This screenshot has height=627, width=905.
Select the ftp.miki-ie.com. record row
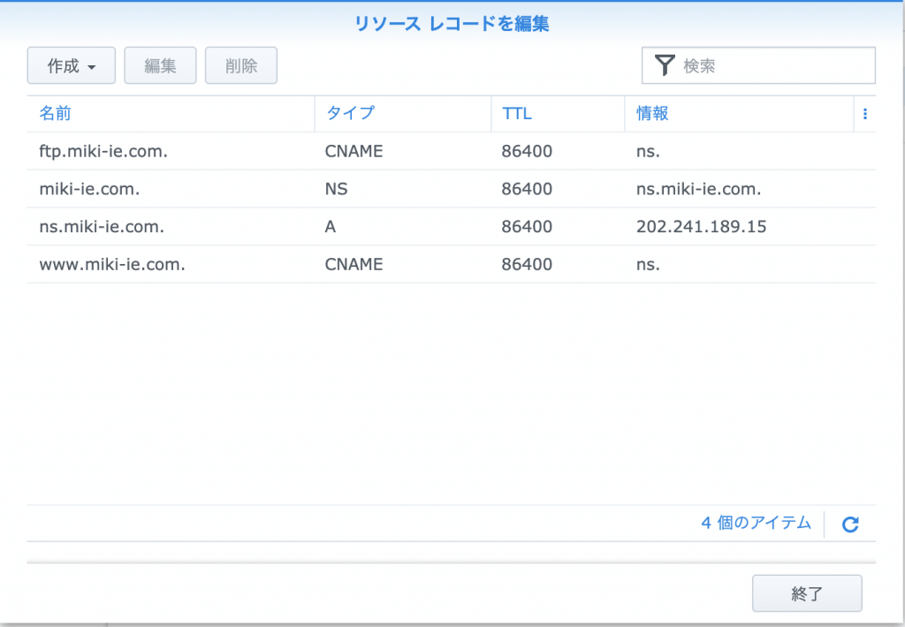point(103,151)
